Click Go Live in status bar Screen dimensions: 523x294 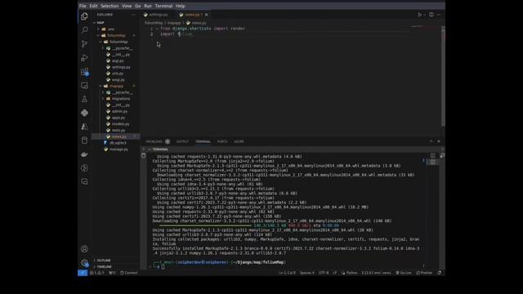[404, 273]
